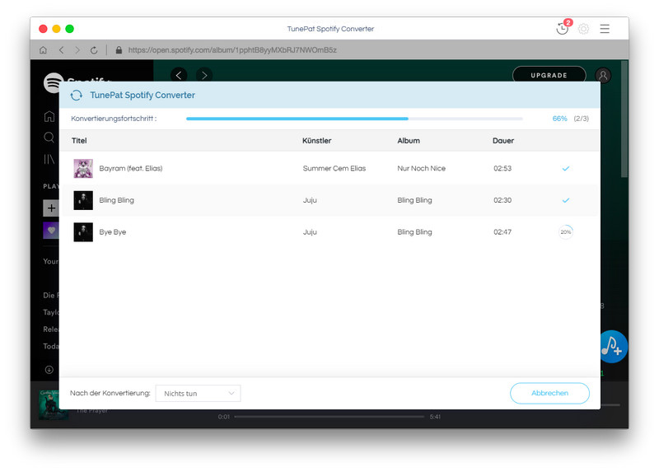Click the Abbrechen button
The height and width of the screenshot is (472, 659).
click(549, 393)
